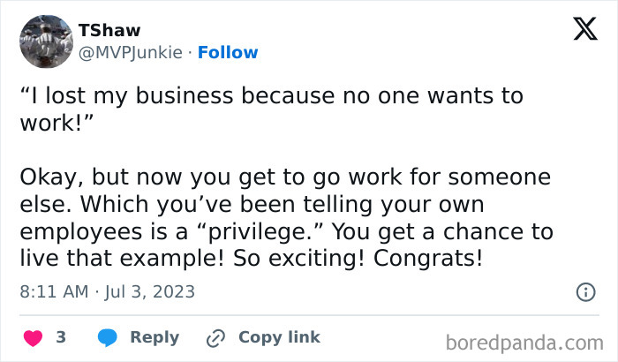This screenshot has width=618, height=362.
Task: Click the 8:11 AM time text
Action: click(x=54, y=291)
